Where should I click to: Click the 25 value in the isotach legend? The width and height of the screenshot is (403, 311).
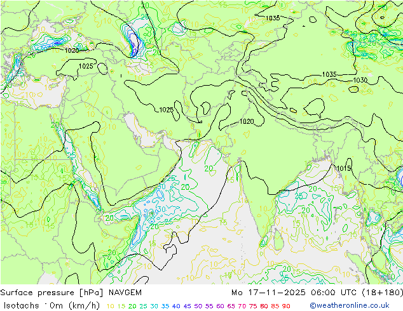point(143,306)
